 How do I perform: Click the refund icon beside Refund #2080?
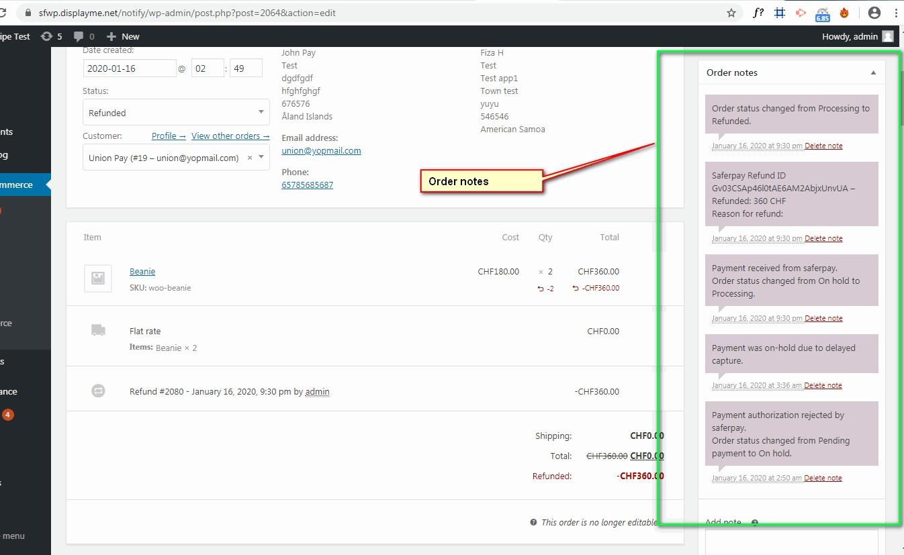pos(98,391)
